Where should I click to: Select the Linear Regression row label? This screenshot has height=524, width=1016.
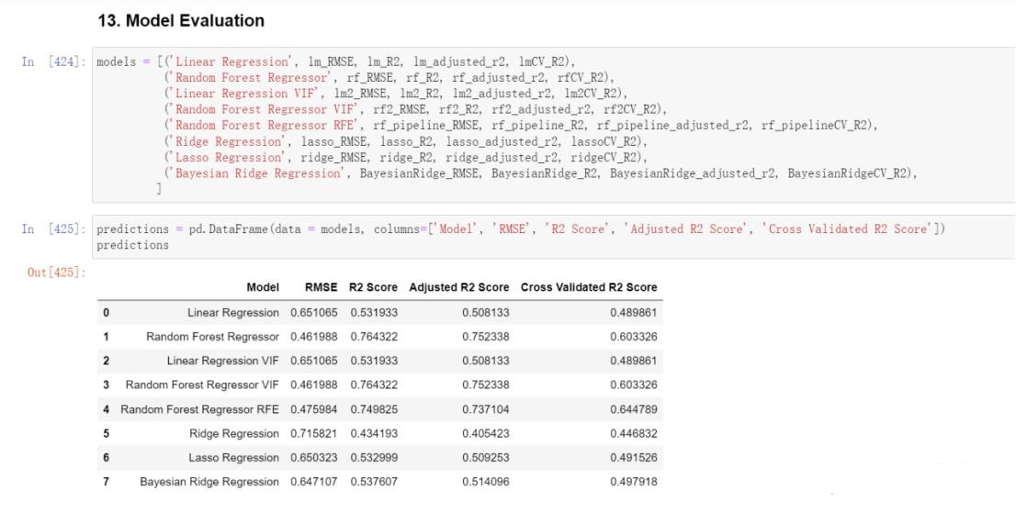pos(233,313)
